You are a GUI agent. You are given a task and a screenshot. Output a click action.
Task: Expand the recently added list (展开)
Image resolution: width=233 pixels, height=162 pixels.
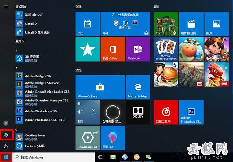pos(20,41)
